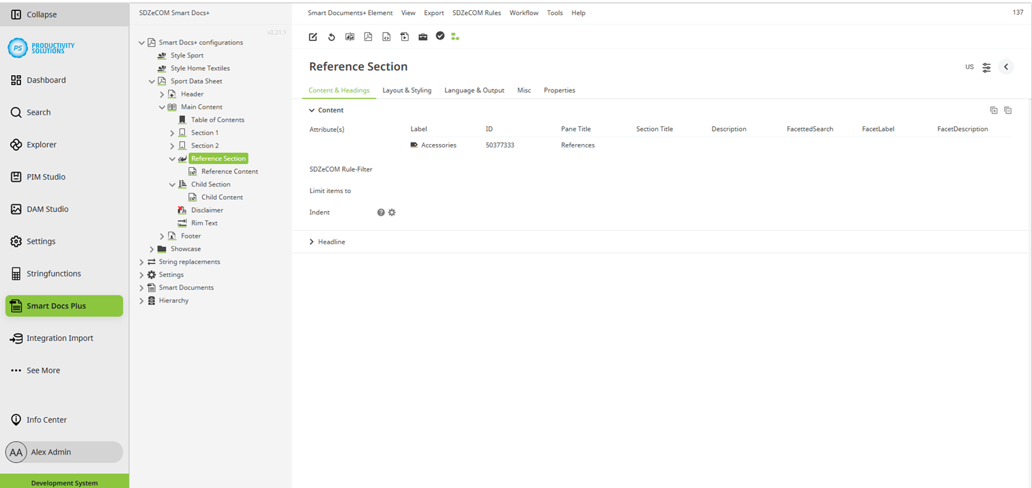Click the Integration Import sidebar icon
This screenshot has width=1032, height=488.
click(16, 339)
